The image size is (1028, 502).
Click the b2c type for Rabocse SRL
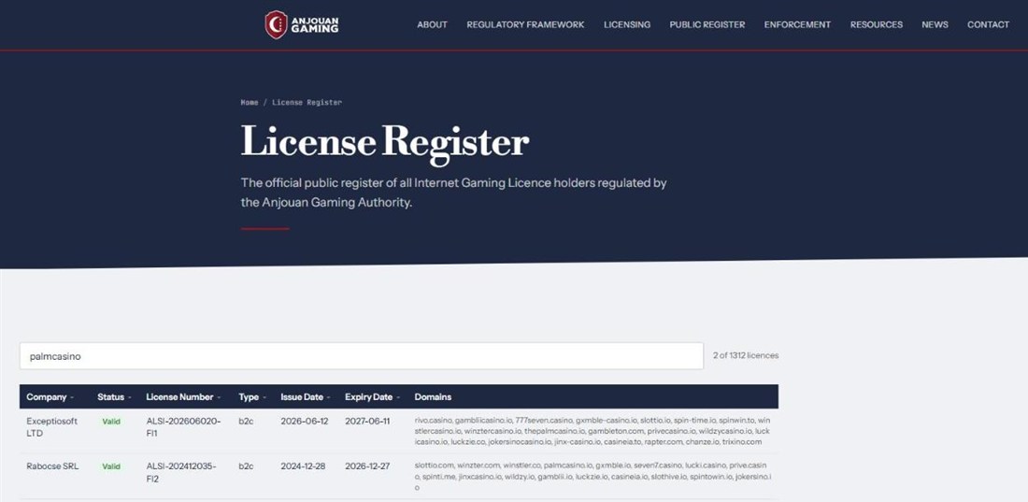point(246,466)
